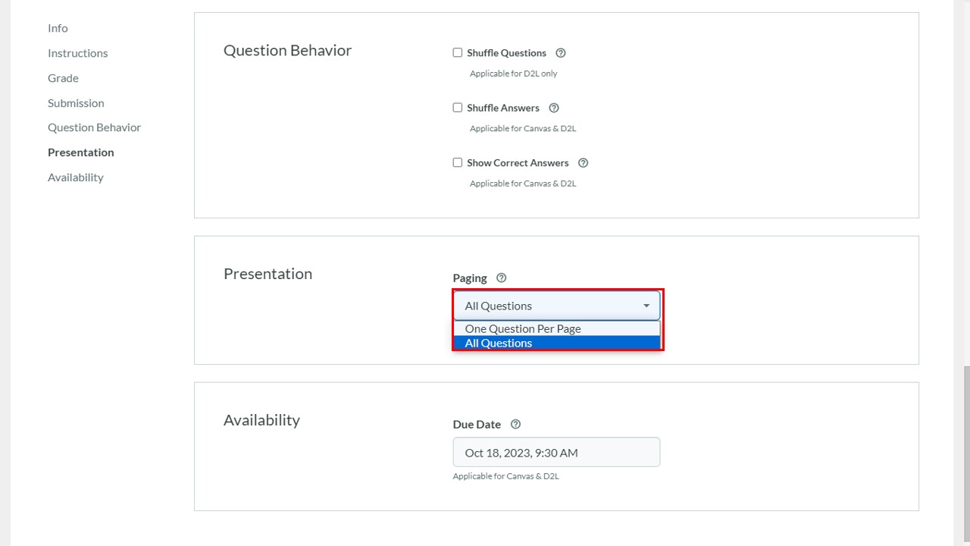The width and height of the screenshot is (970, 546).
Task: Open help icon beside Show Correct Answers
Action: 583,163
